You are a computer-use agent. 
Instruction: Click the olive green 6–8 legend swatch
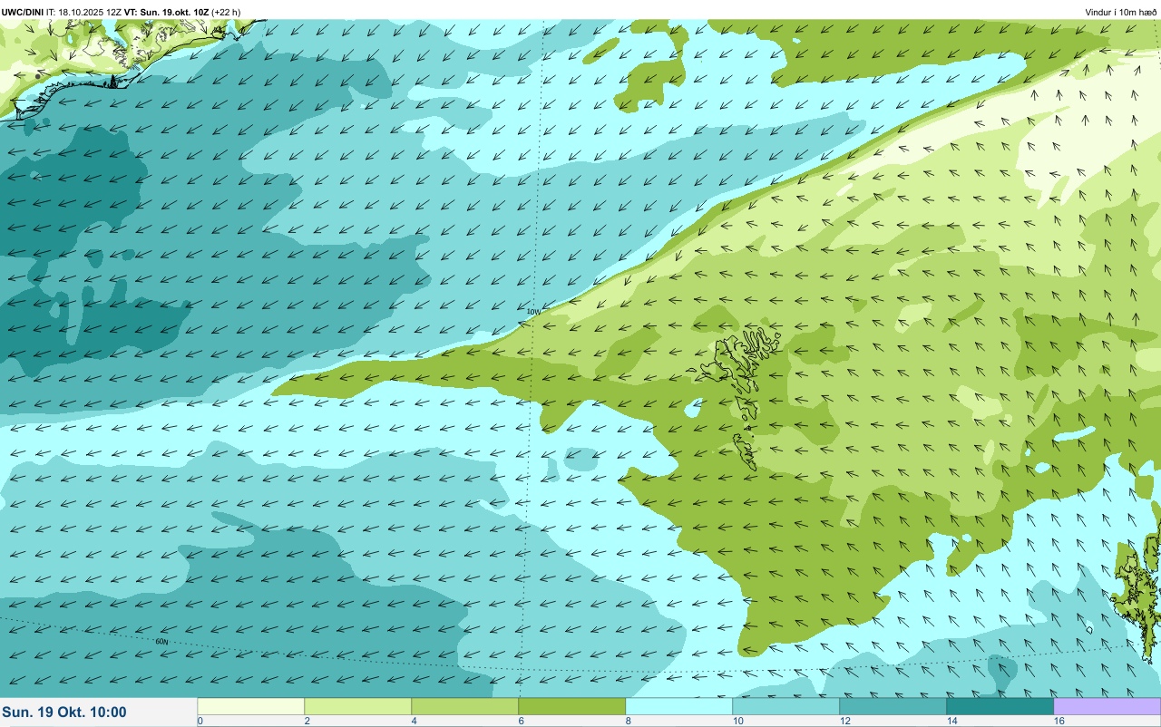tap(571, 706)
